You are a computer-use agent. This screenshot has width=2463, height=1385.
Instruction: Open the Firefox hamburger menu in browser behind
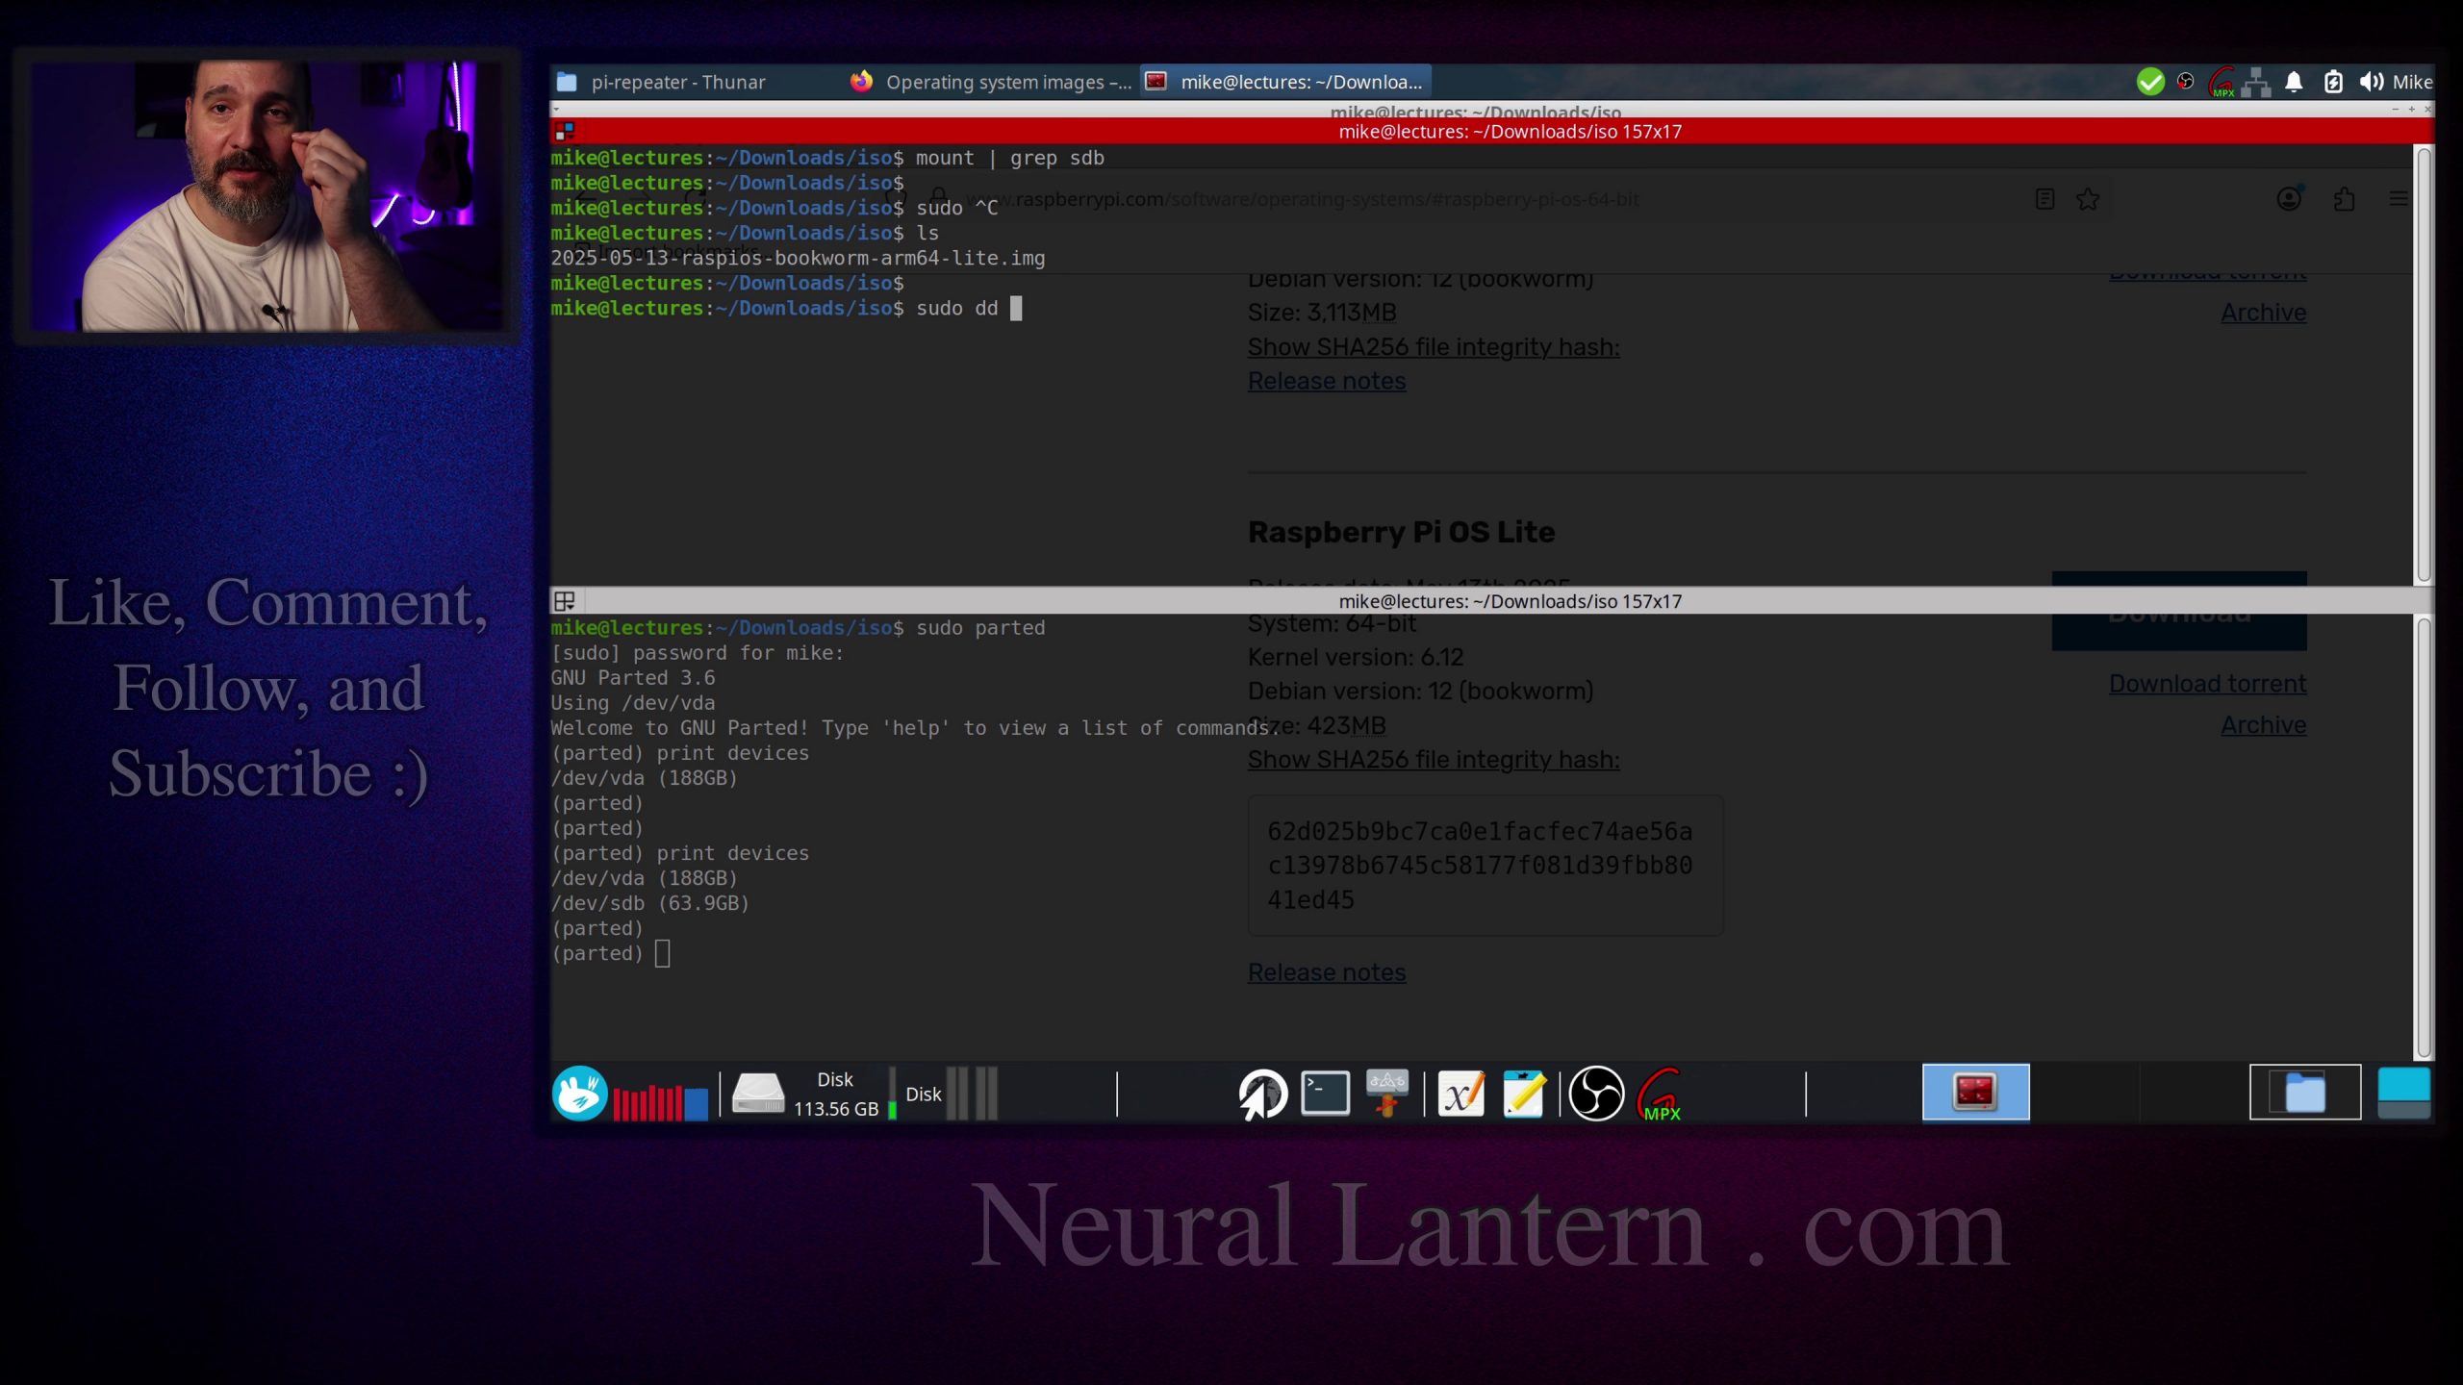(x=2399, y=199)
